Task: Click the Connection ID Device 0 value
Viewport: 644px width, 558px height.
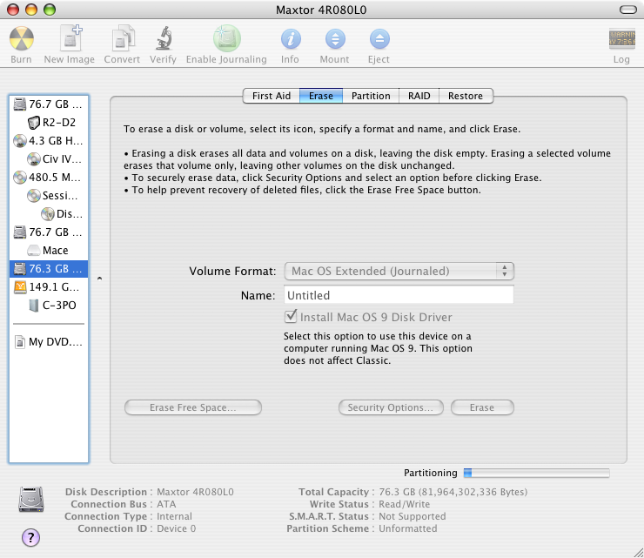Action: point(176,528)
